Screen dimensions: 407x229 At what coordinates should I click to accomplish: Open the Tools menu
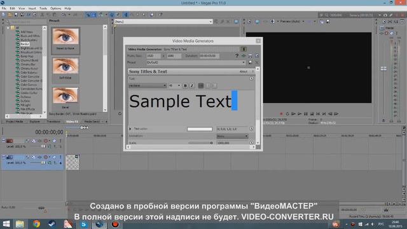tap(43, 8)
